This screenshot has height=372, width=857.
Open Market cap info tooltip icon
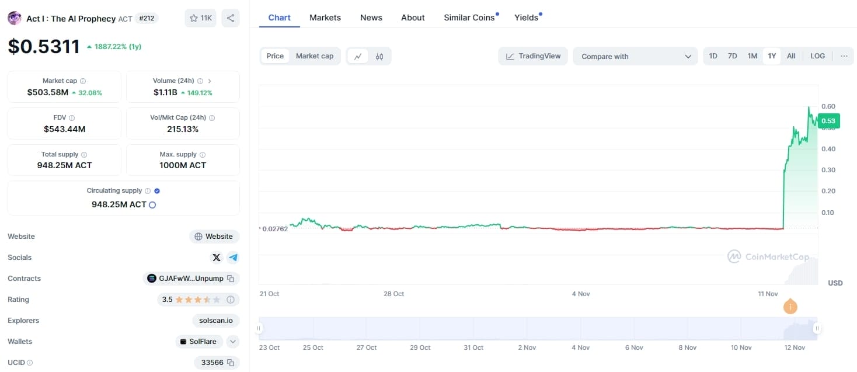click(x=83, y=81)
